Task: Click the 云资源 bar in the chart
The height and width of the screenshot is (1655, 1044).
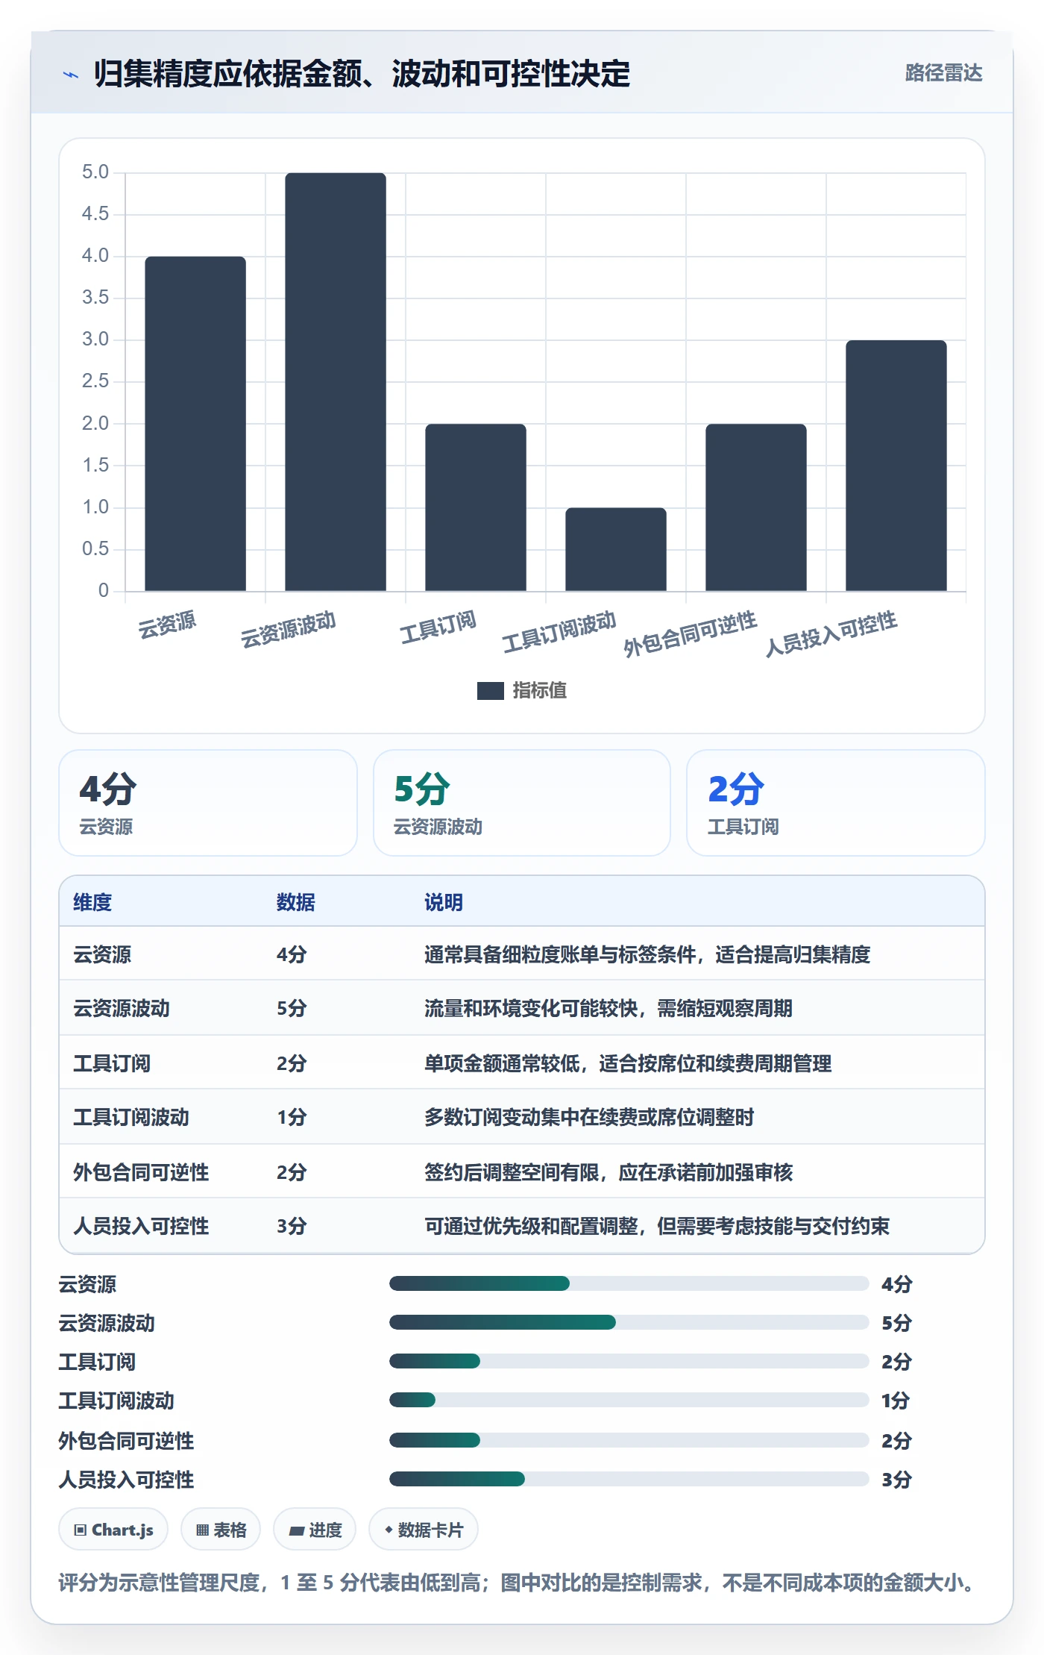Action: [x=195, y=424]
